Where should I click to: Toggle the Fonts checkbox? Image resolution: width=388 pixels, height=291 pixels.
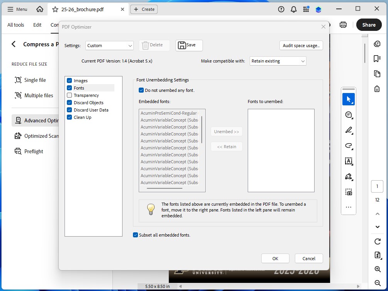click(x=69, y=88)
